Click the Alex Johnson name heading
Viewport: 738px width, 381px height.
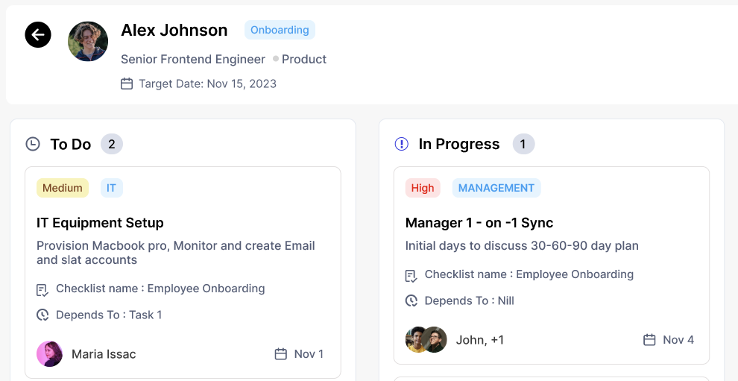pyautogui.click(x=174, y=30)
